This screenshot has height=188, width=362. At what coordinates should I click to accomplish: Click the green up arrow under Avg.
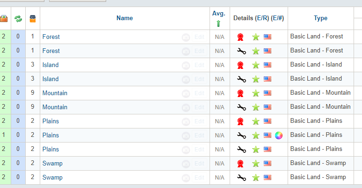coord(218,23)
